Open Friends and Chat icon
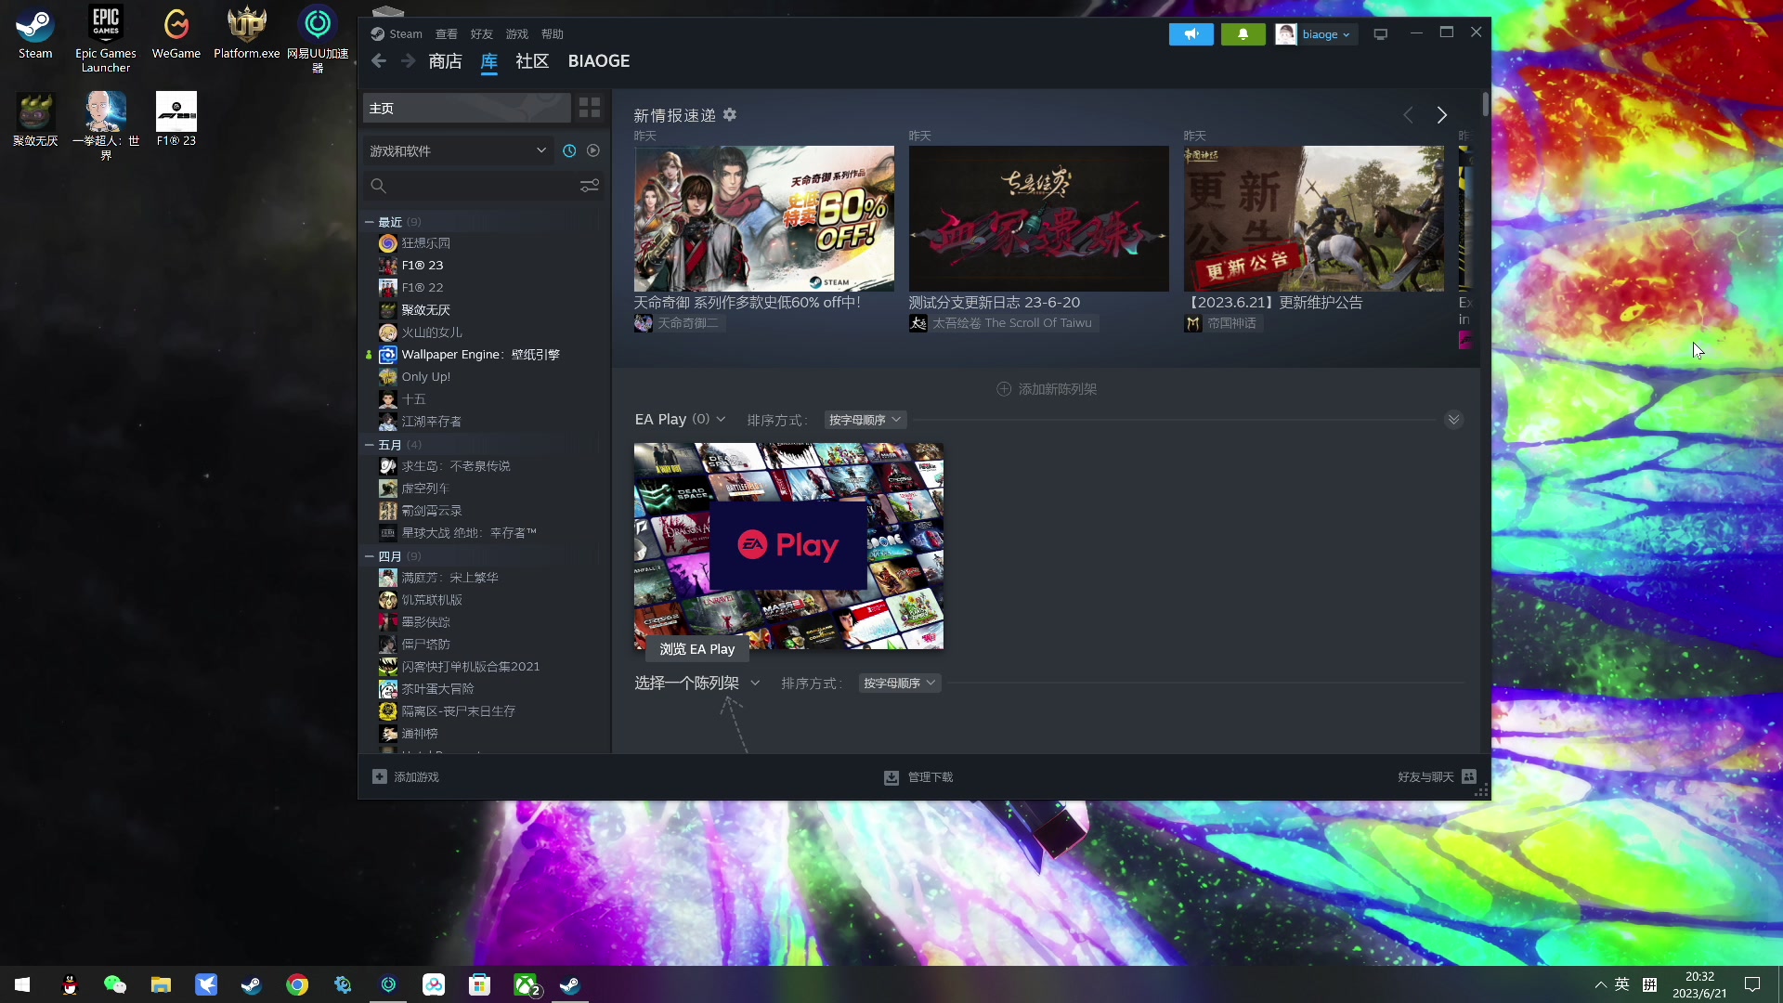1783x1003 pixels. [1469, 776]
